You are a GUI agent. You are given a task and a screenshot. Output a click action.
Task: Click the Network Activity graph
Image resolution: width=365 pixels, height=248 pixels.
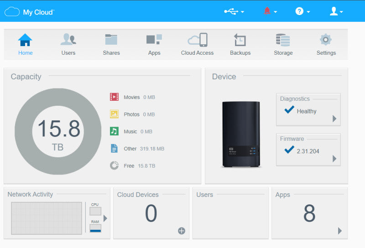[x=47, y=218]
